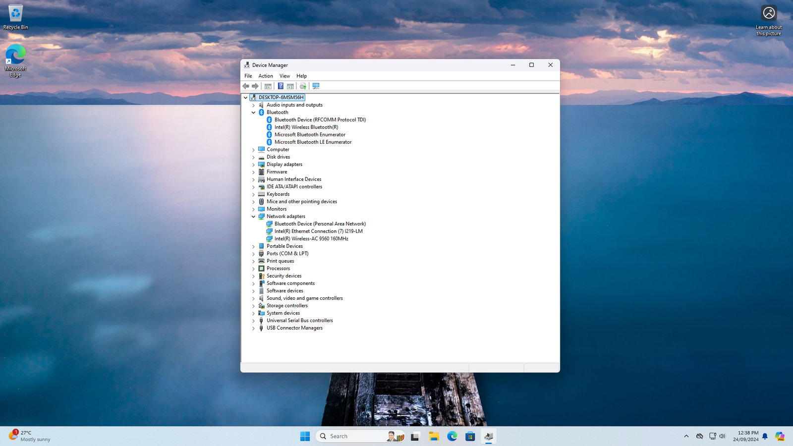793x446 pixels.
Task: Open the Action menu
Action: coord(266,76)
